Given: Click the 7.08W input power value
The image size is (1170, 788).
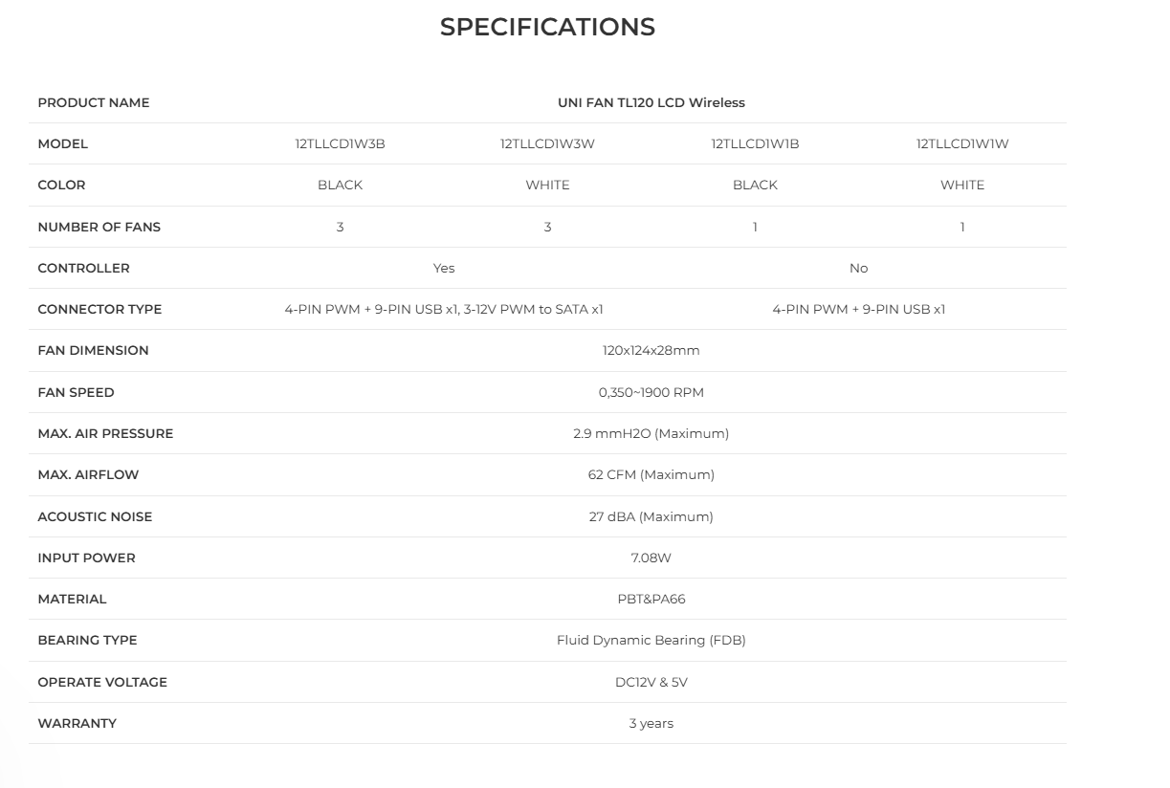Looking at the screenshot, I should coord(651,558).
